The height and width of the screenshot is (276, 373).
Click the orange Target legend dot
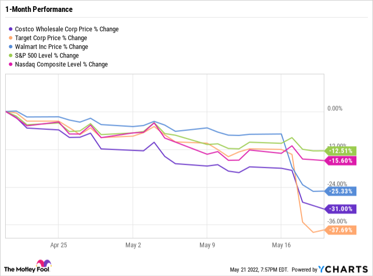[x=11, y=38]
